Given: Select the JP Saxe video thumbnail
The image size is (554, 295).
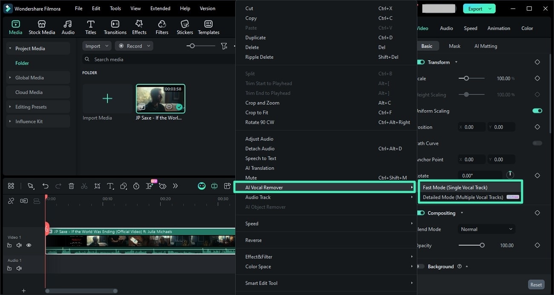Looking at the screenshot, I should click(x=160, y=98).
